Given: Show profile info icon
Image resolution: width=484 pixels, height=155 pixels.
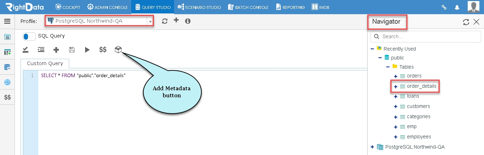Looking at the screenshot, I should coord(188,21).
